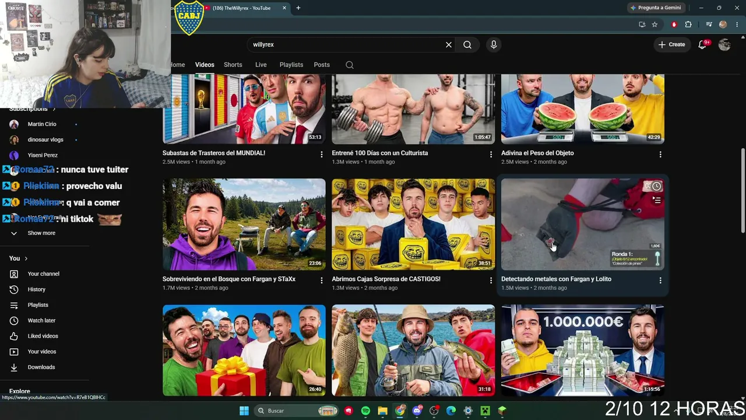Viewport: 746px width, 420px height.
Task: Open the Windows Start menu
Action: (244, 411)
